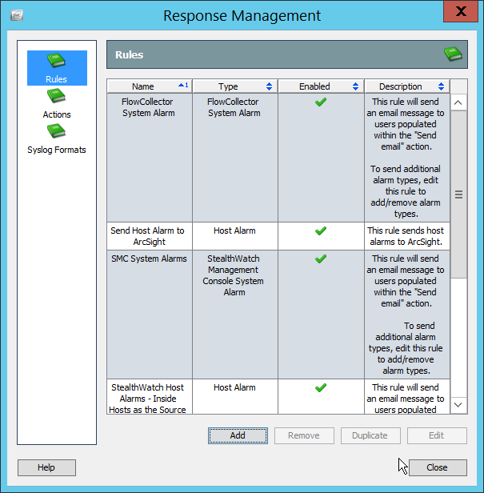This screenshot has height=493, width=484.
Task: Click the green book icon in Rules header
Action: 454,54
